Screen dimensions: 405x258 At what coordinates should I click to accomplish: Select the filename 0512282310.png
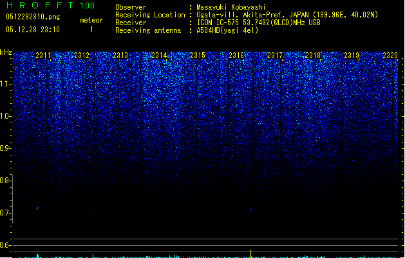click(33, 17)
